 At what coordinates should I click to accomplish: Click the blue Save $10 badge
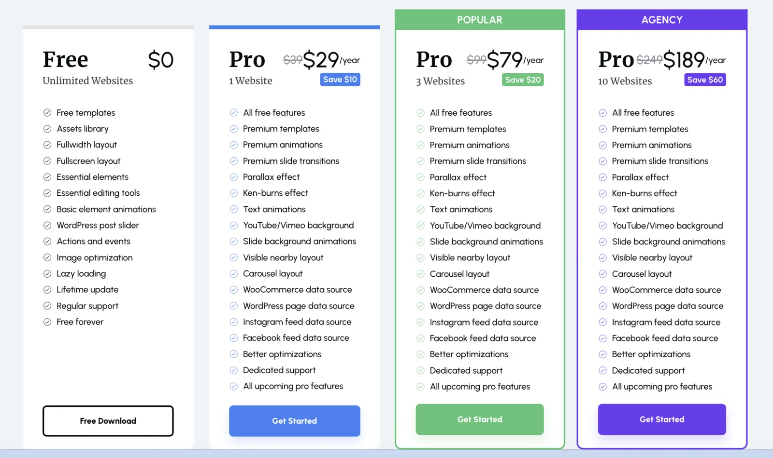(x=340, y=80)
